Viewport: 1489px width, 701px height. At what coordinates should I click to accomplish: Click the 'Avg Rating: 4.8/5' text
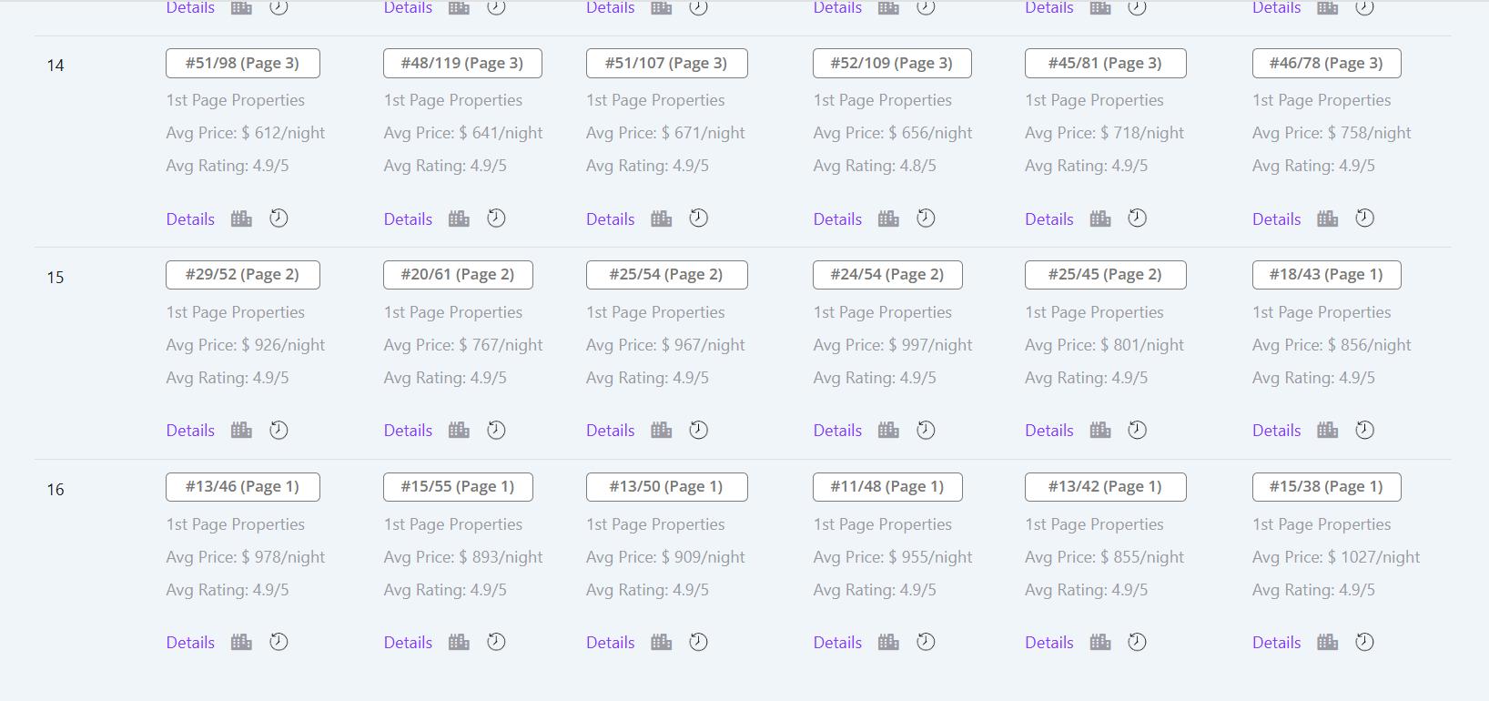pyautogui.click(x=875, y=166)
